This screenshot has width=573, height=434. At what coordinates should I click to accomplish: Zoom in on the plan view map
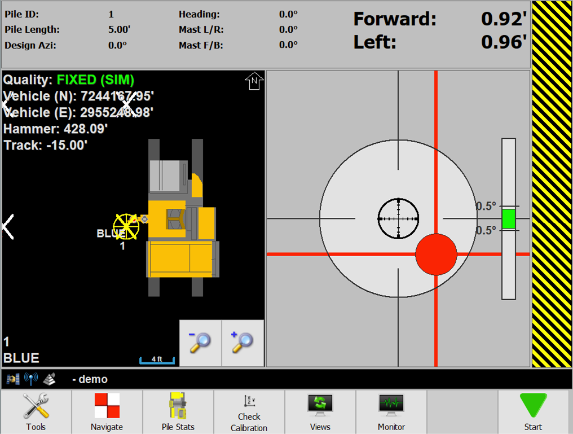(x=242, y=343)
